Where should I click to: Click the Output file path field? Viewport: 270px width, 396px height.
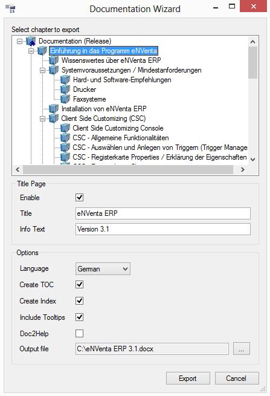(x=152, y=349)
